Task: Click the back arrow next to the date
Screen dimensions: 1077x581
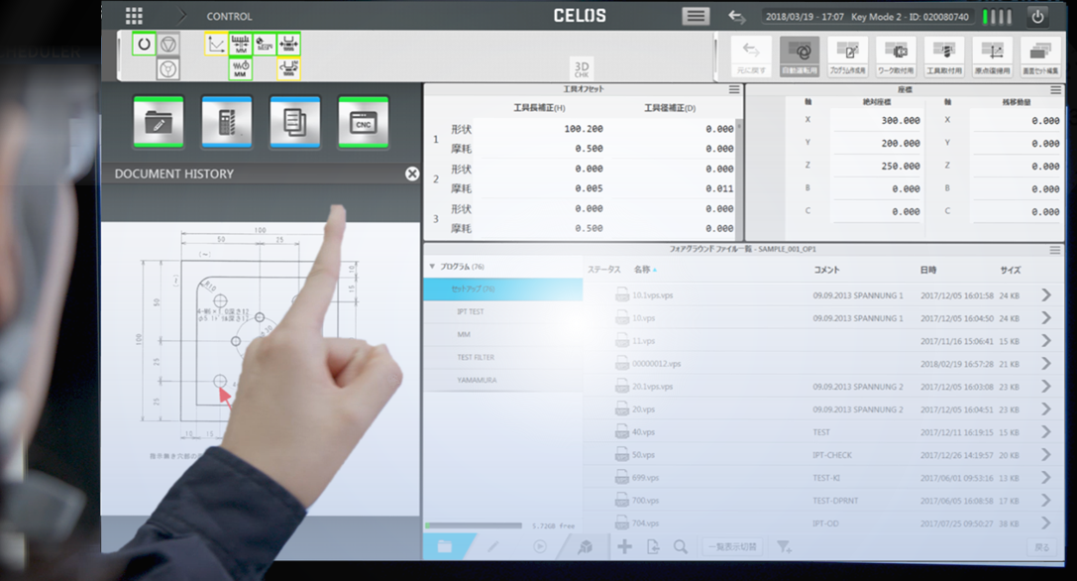Action: pyautogui.click(x=737, y=17)
